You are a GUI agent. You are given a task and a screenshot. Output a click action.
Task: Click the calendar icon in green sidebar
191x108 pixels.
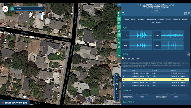[x=119, y=19]
